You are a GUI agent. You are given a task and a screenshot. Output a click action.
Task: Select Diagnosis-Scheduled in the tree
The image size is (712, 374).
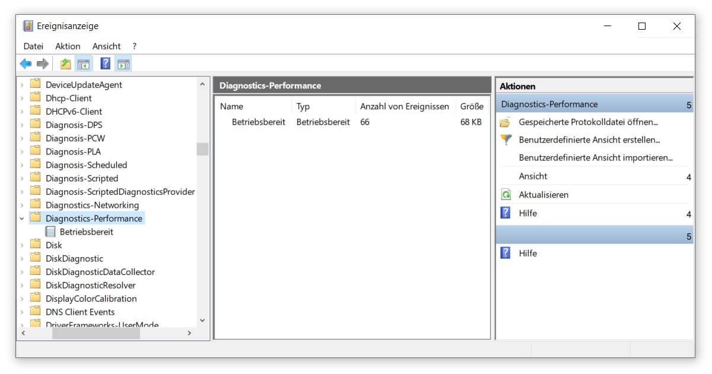click(87, 165)
